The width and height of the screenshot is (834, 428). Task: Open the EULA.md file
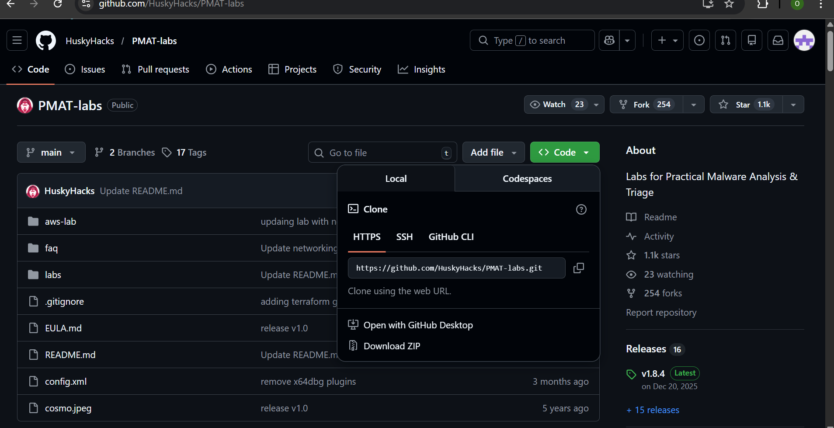[63, 328]
